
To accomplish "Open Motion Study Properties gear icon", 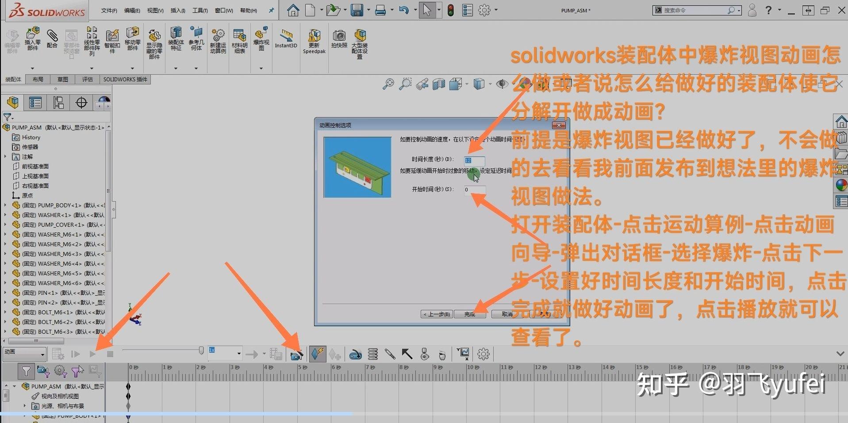I will click(x=483, y=354).
